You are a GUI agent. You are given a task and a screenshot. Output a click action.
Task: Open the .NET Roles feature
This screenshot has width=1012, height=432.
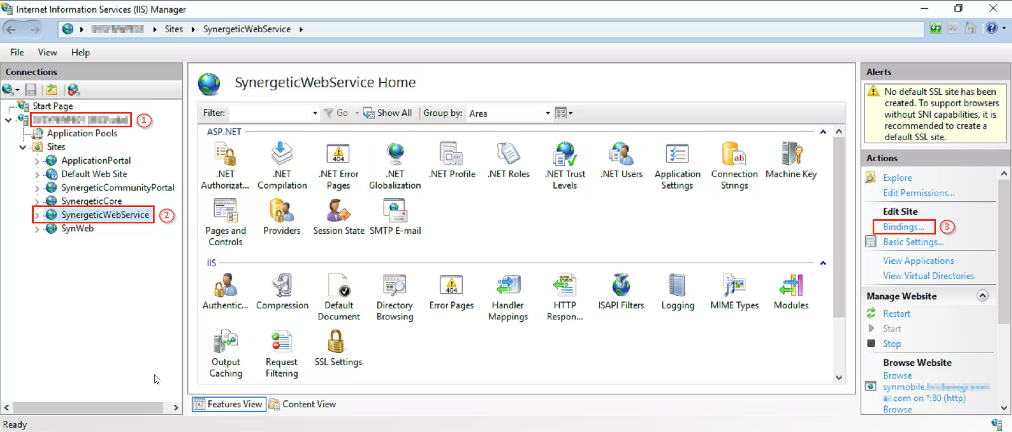pyautogui.click(x=509, y=160)
